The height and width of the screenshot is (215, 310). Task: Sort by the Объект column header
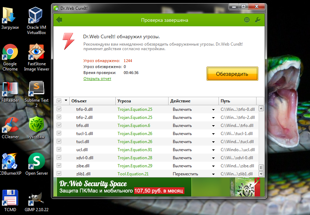pos(92,101)
